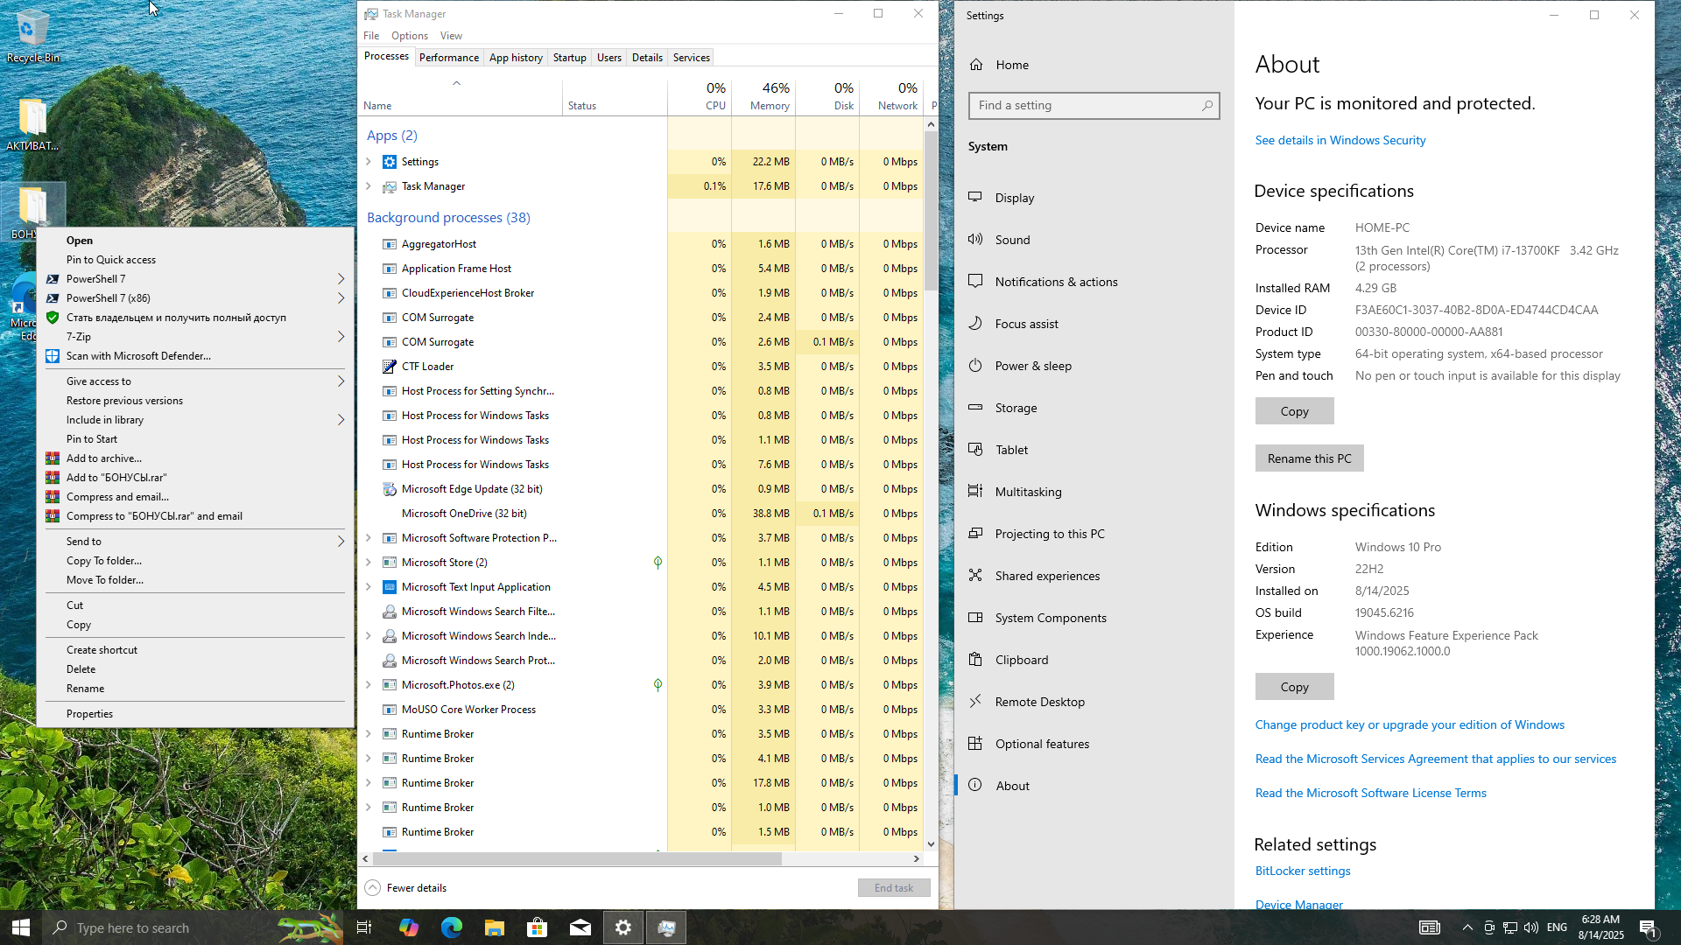Open See details in Windows Security link
Viewport: 1681px width, 945px height.
(x=1340, y=140)
